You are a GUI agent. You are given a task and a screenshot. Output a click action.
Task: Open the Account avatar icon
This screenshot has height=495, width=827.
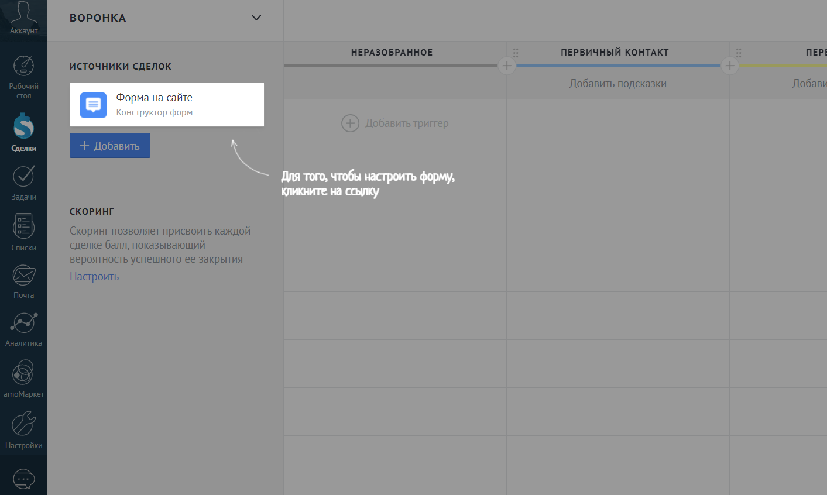23,13
